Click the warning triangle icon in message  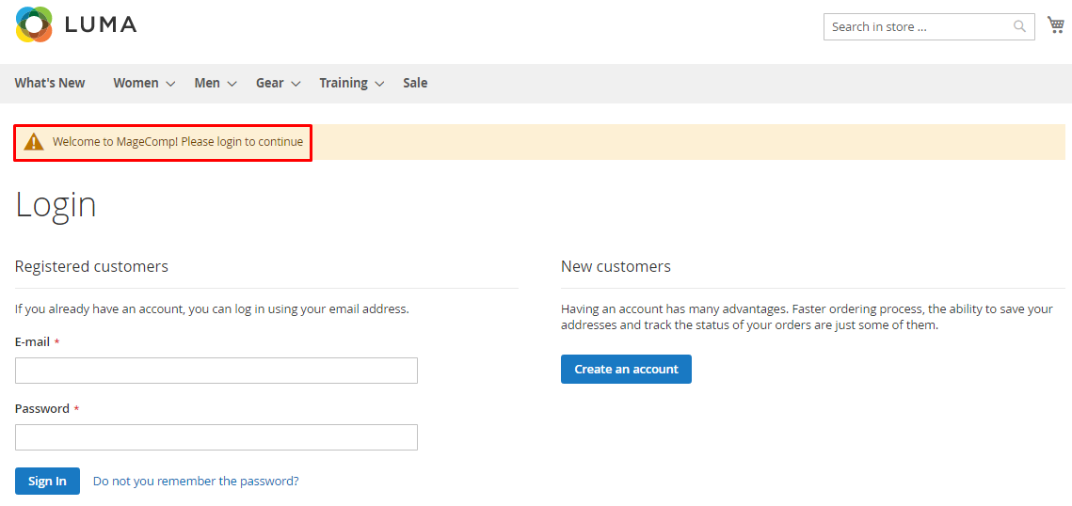34,142
